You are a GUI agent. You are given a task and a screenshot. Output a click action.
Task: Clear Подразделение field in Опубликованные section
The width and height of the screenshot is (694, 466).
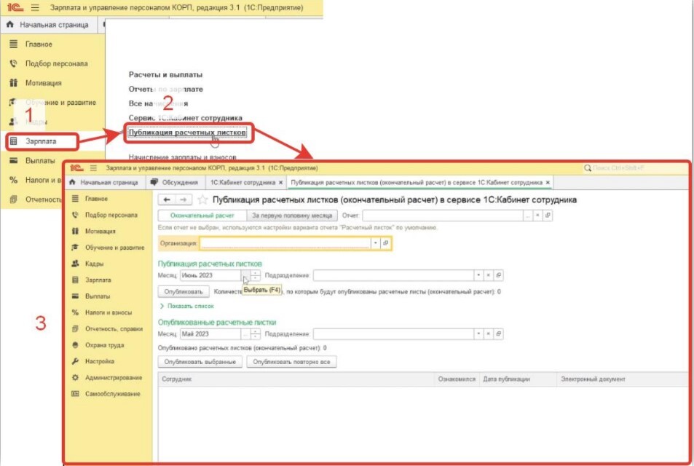tap(488, 334)
